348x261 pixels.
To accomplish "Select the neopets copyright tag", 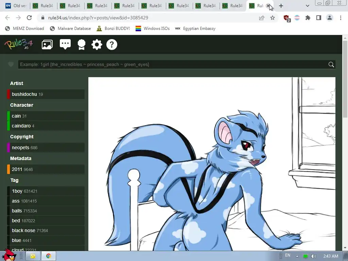I will tap(46, 147).
